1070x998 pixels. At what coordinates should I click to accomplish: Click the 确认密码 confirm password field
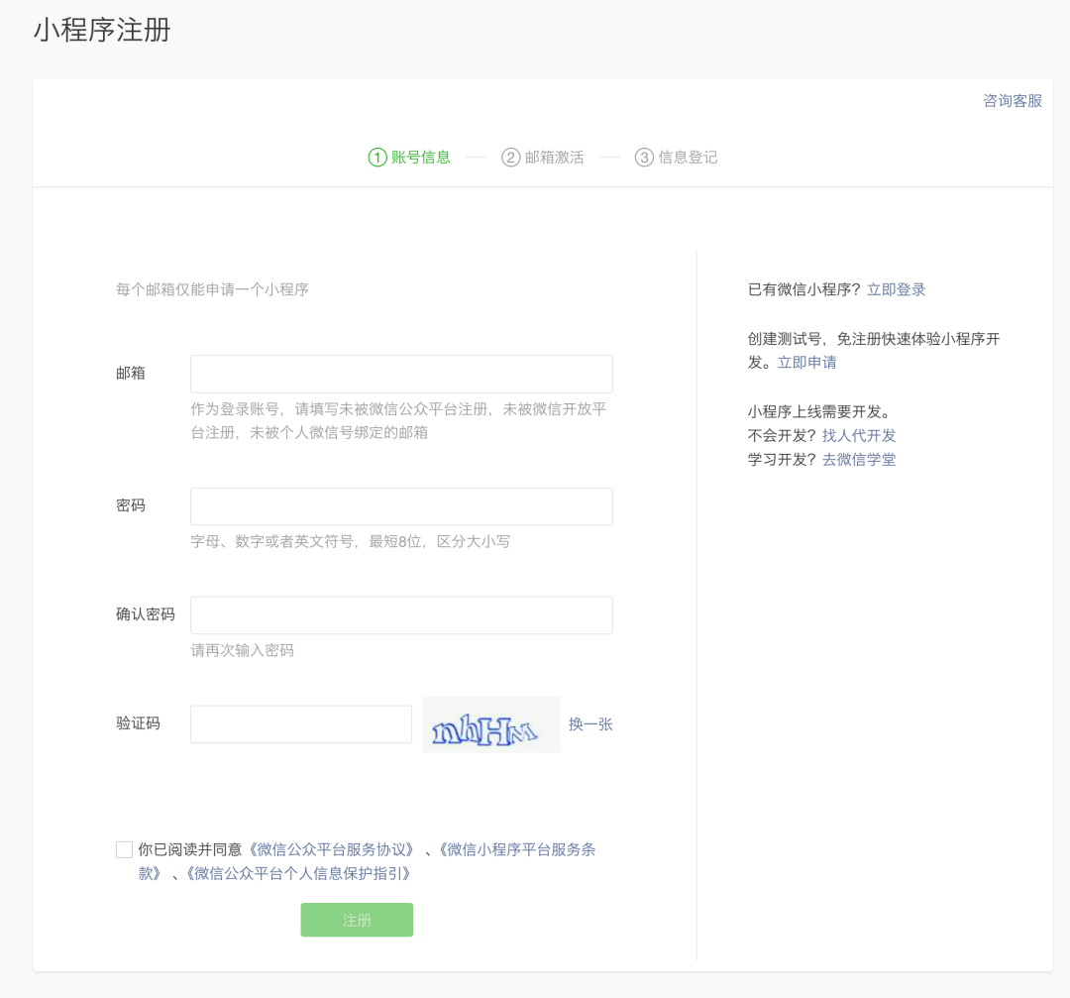coord(400,614)
